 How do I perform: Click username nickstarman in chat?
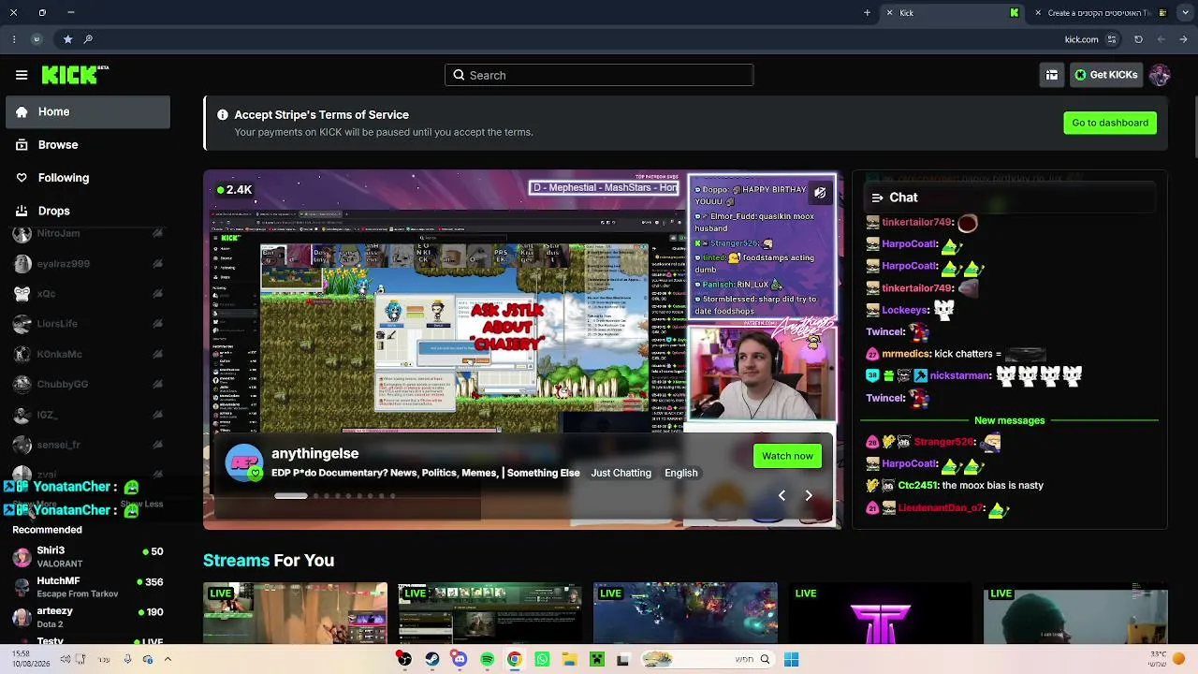[x=960, y=375]
